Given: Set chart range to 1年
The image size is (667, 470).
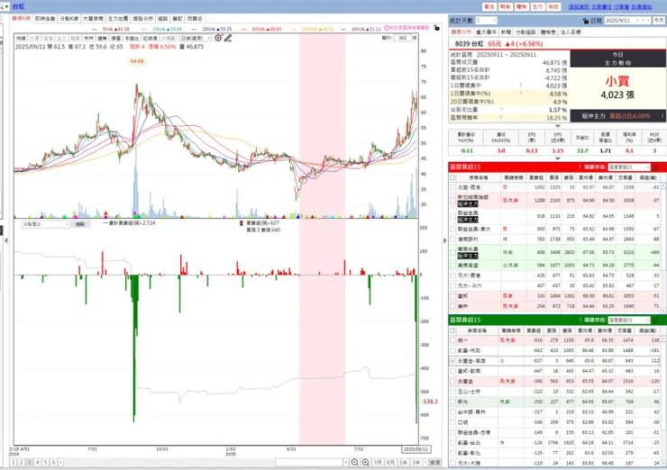Looking at the screenshot, I should [x=404, y=462].
